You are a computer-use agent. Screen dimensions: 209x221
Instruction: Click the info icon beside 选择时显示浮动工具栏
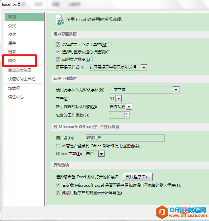(110, 44)
